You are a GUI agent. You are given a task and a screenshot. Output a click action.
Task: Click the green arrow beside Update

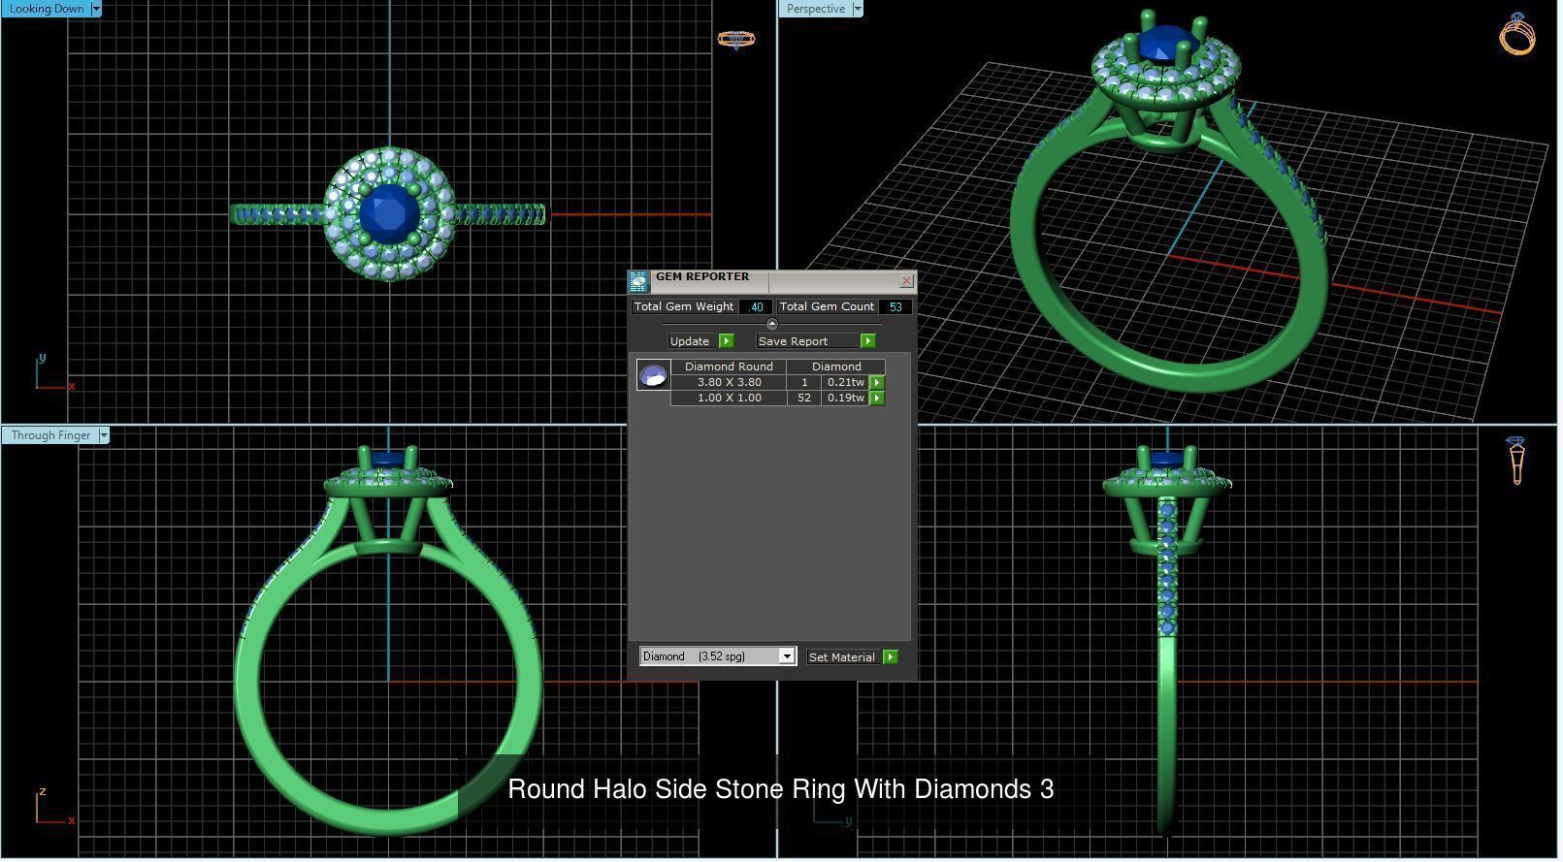point(727,341)
